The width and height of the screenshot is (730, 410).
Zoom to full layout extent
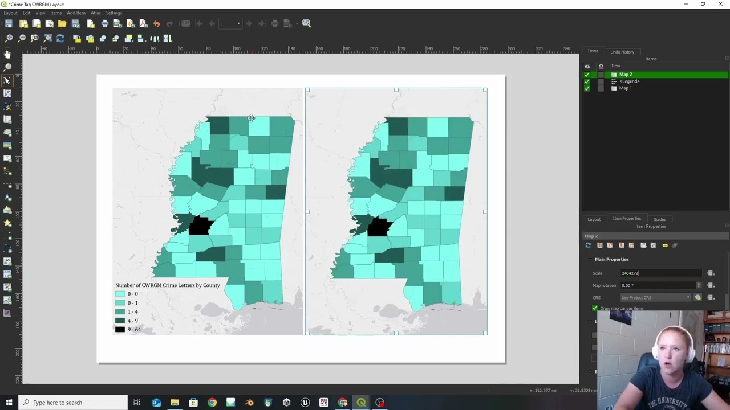(x=48, y=38)
